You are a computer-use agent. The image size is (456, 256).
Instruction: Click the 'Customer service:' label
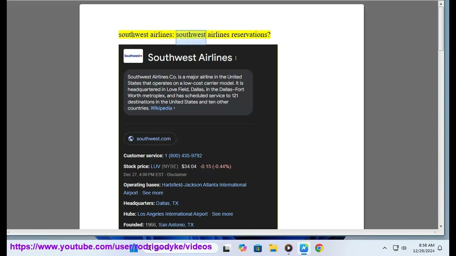143,156
